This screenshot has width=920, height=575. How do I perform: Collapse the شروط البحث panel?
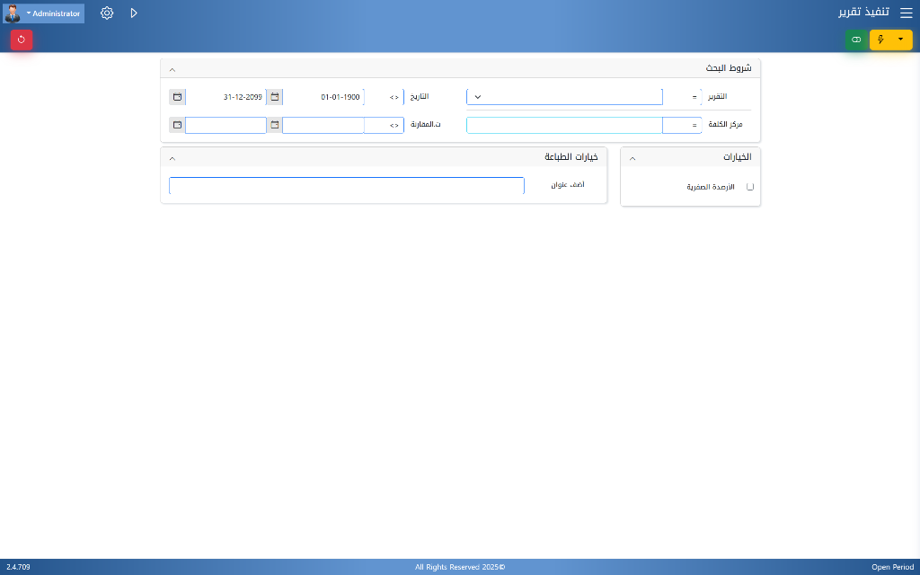click(172, 68)
